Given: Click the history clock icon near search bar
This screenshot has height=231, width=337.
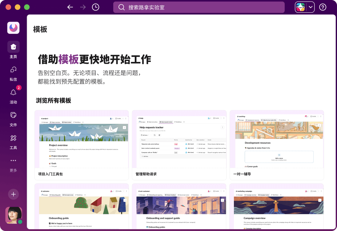Looking at the screenshot, I should [95, 7].
